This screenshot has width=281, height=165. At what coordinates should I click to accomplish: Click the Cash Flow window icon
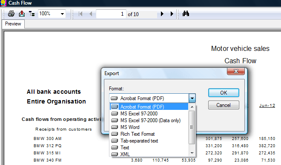coord(3,3)
